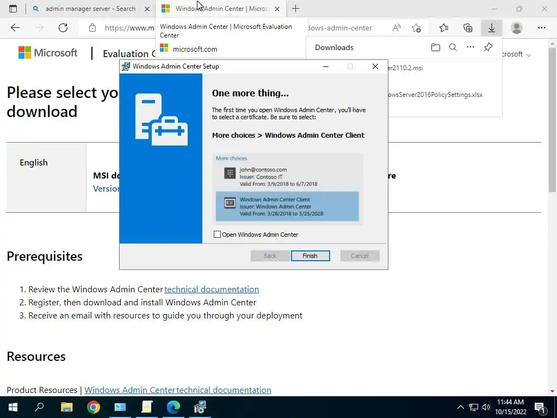Close the Windows Admin Center Setup dialog
The image size is (557, 418).
375,66
